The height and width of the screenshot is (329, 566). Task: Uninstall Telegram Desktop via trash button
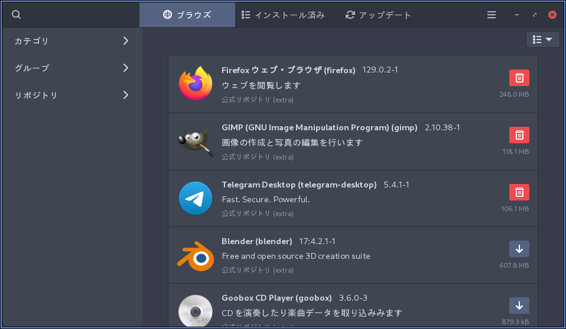tap(519, 192)
